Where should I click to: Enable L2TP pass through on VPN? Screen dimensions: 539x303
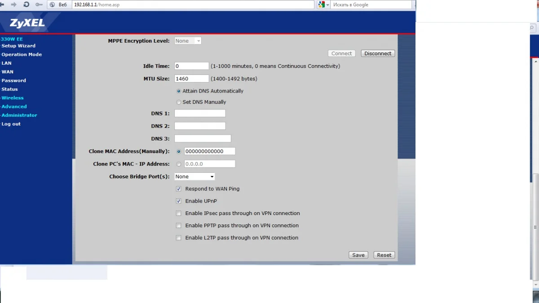[x=179, y=238]
